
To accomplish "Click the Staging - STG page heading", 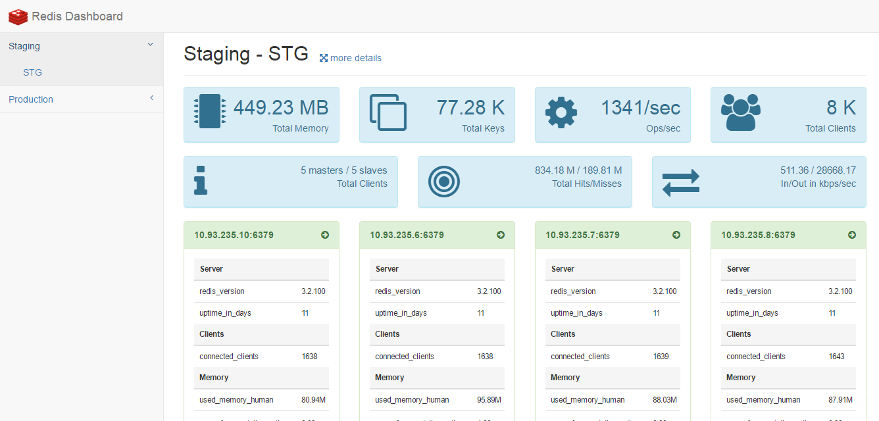I will [246, 54].
